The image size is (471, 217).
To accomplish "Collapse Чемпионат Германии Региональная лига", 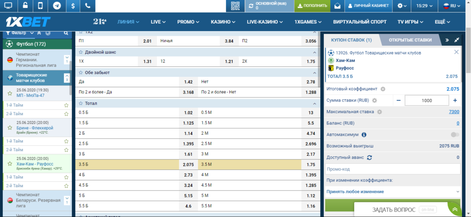I will click(x=67, y=59).
